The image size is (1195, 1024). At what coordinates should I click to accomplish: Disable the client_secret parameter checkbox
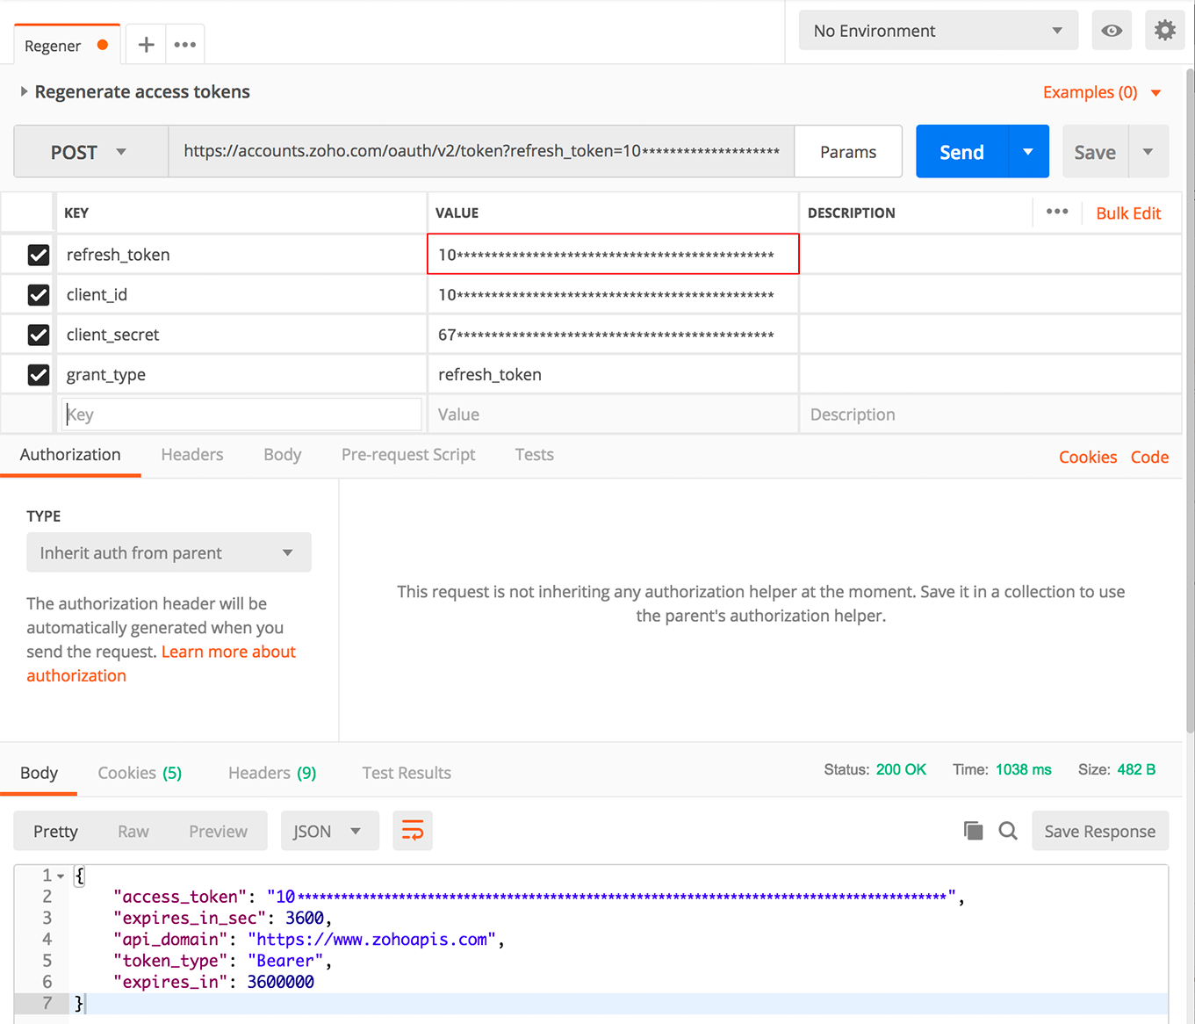(x=39, y=335)
